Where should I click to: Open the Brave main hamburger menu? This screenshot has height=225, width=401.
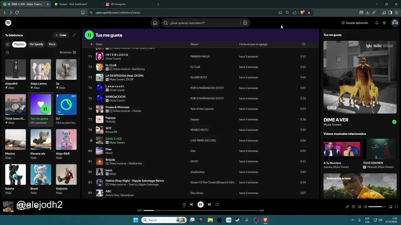pyautogui.click(x=397, y=12)
